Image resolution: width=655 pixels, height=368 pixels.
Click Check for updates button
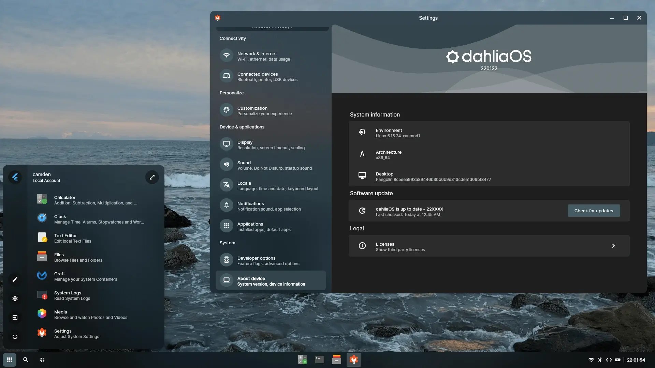coord(594,211)
